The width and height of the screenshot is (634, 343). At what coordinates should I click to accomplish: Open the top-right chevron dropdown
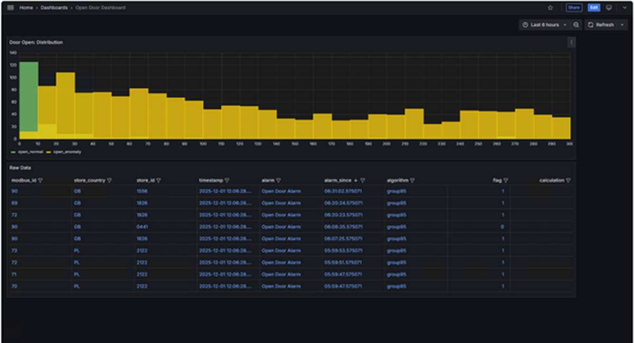click(x=625, y=7)
